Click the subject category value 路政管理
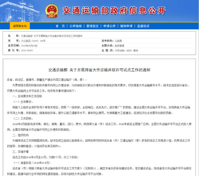 coord(119,46)
